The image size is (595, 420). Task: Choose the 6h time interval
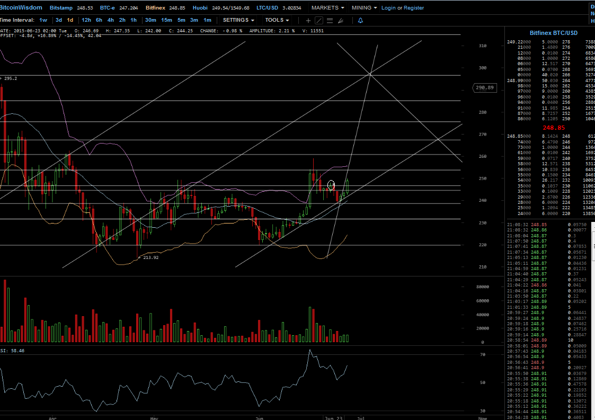(99, 20)
